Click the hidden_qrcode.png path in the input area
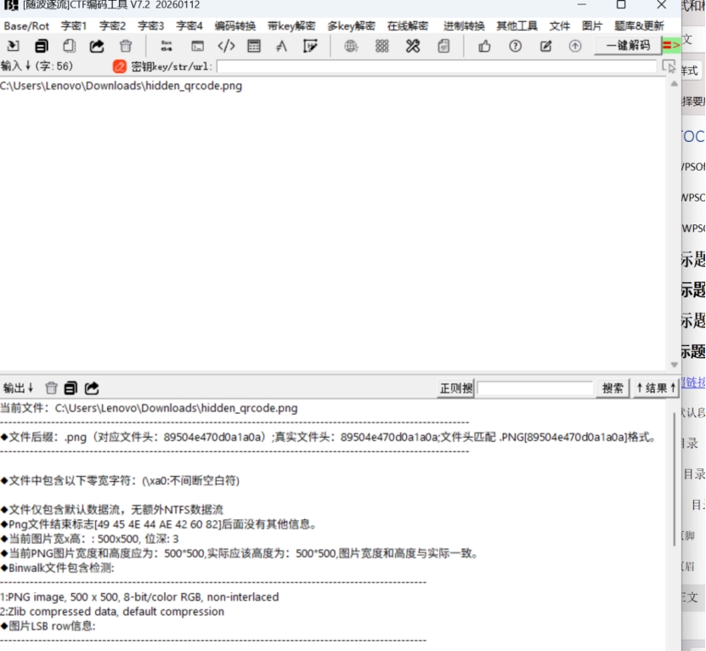Viewport: 706px width, 651px height. 121,86
